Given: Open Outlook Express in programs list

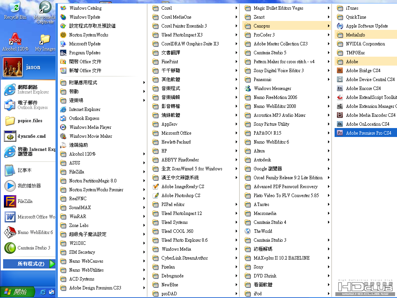Looking at the screenshot, I should click(x=84, y=118).
